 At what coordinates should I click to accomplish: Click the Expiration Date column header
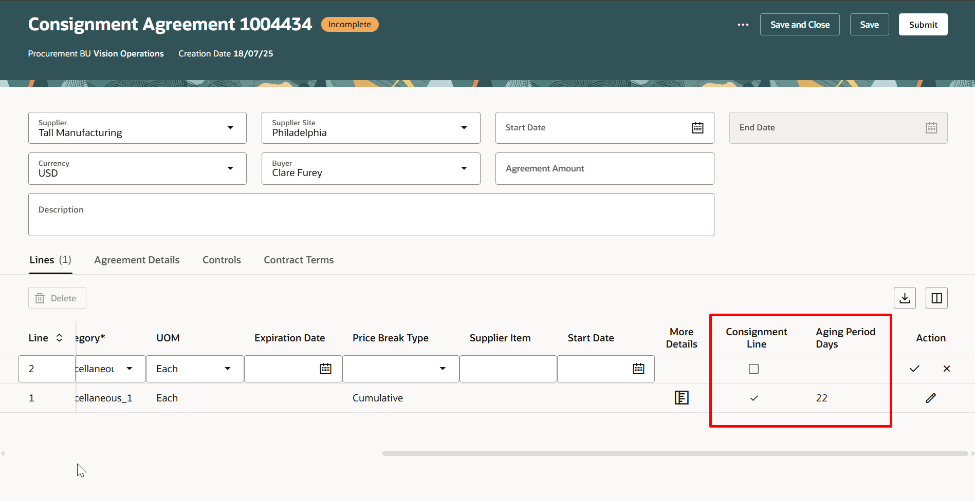[x=289, y=338]
